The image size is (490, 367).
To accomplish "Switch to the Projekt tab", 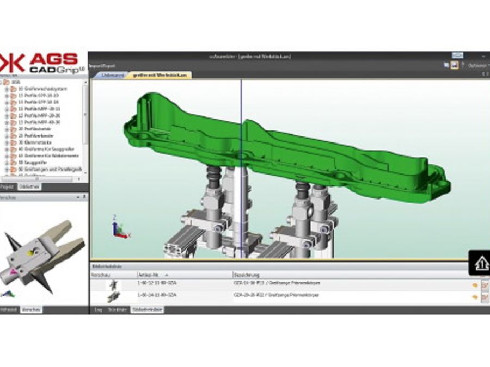I will (7, 187).
